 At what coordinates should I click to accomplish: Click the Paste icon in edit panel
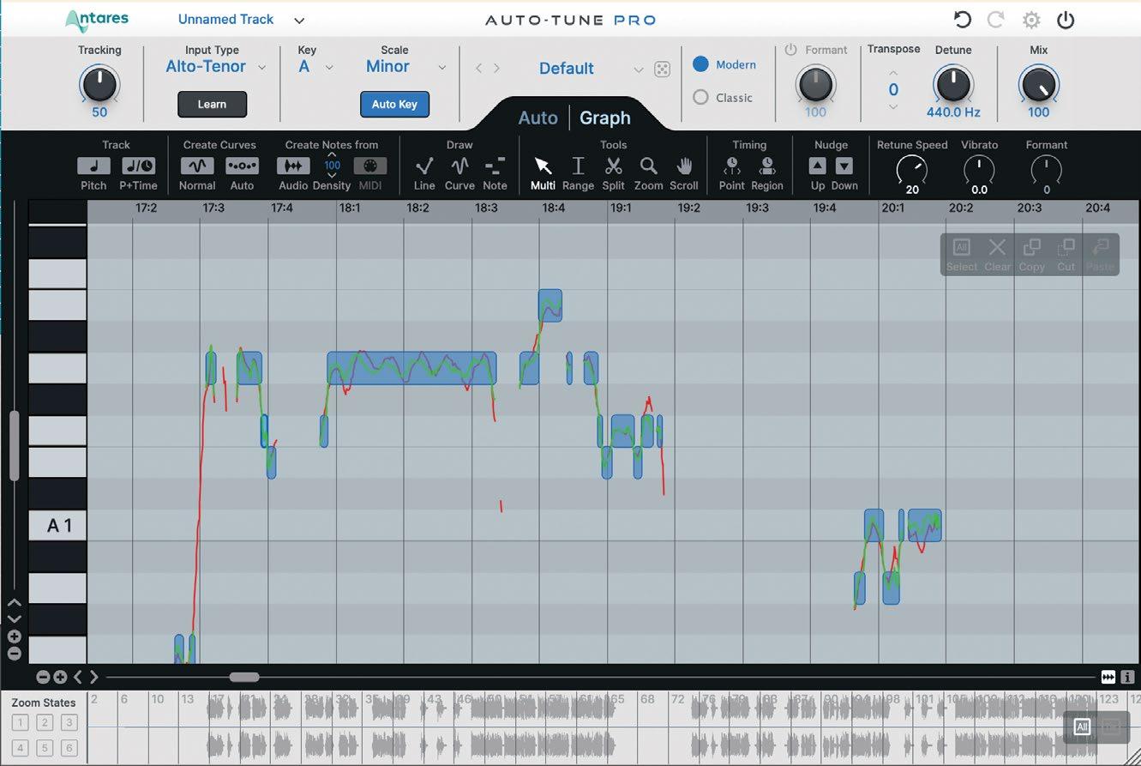coord(1100,248)
